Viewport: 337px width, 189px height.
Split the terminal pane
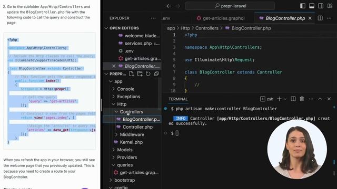point(293,99)
